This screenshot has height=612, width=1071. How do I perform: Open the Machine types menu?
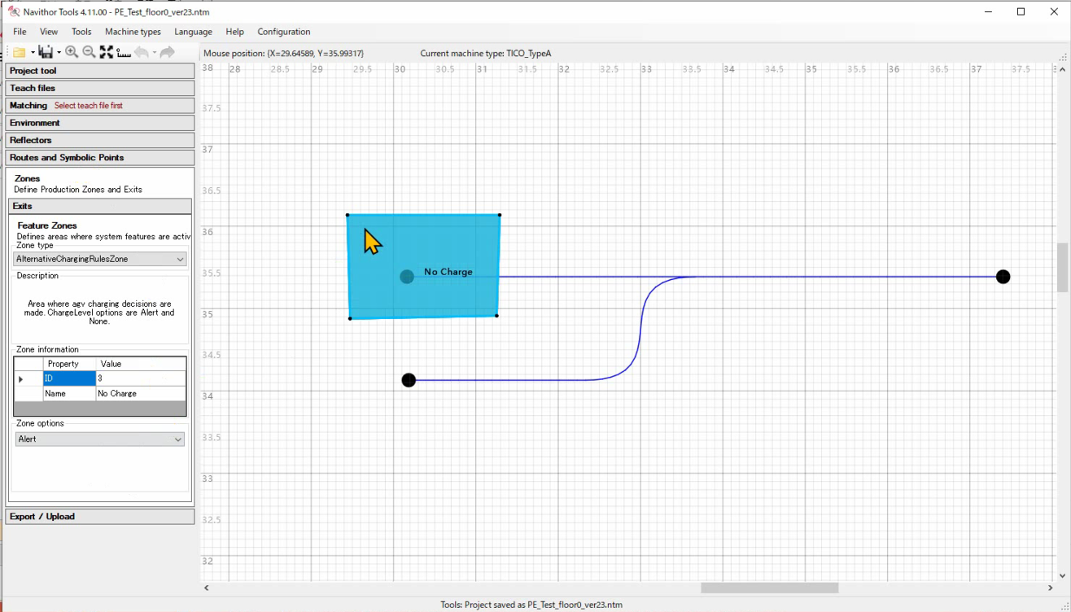point(133,32)
